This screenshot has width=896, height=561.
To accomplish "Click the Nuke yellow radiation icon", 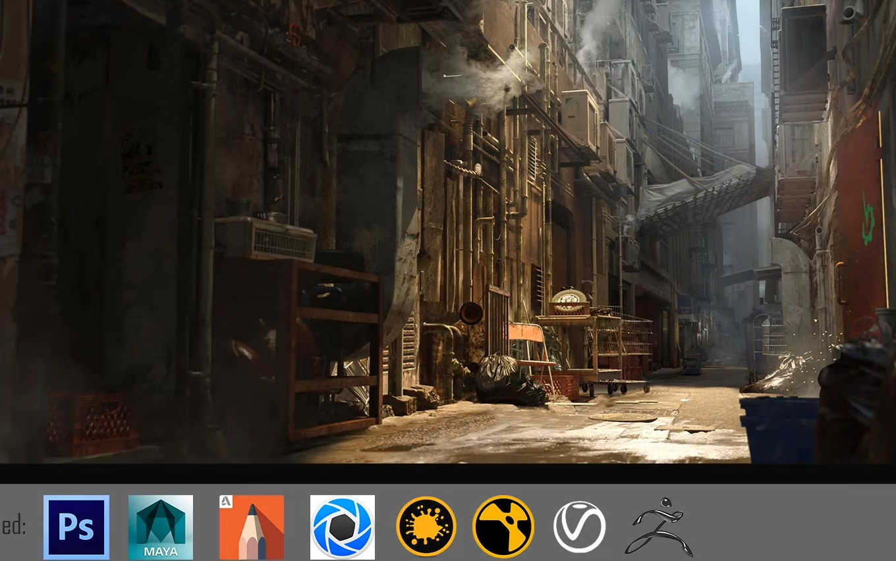I will point(503,527).
